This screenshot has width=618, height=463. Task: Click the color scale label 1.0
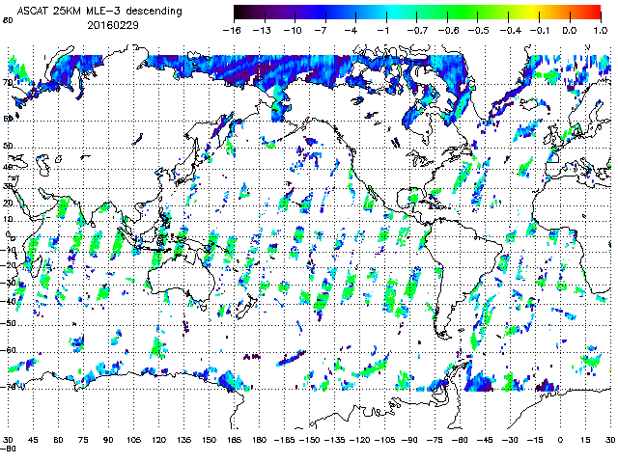601,30
